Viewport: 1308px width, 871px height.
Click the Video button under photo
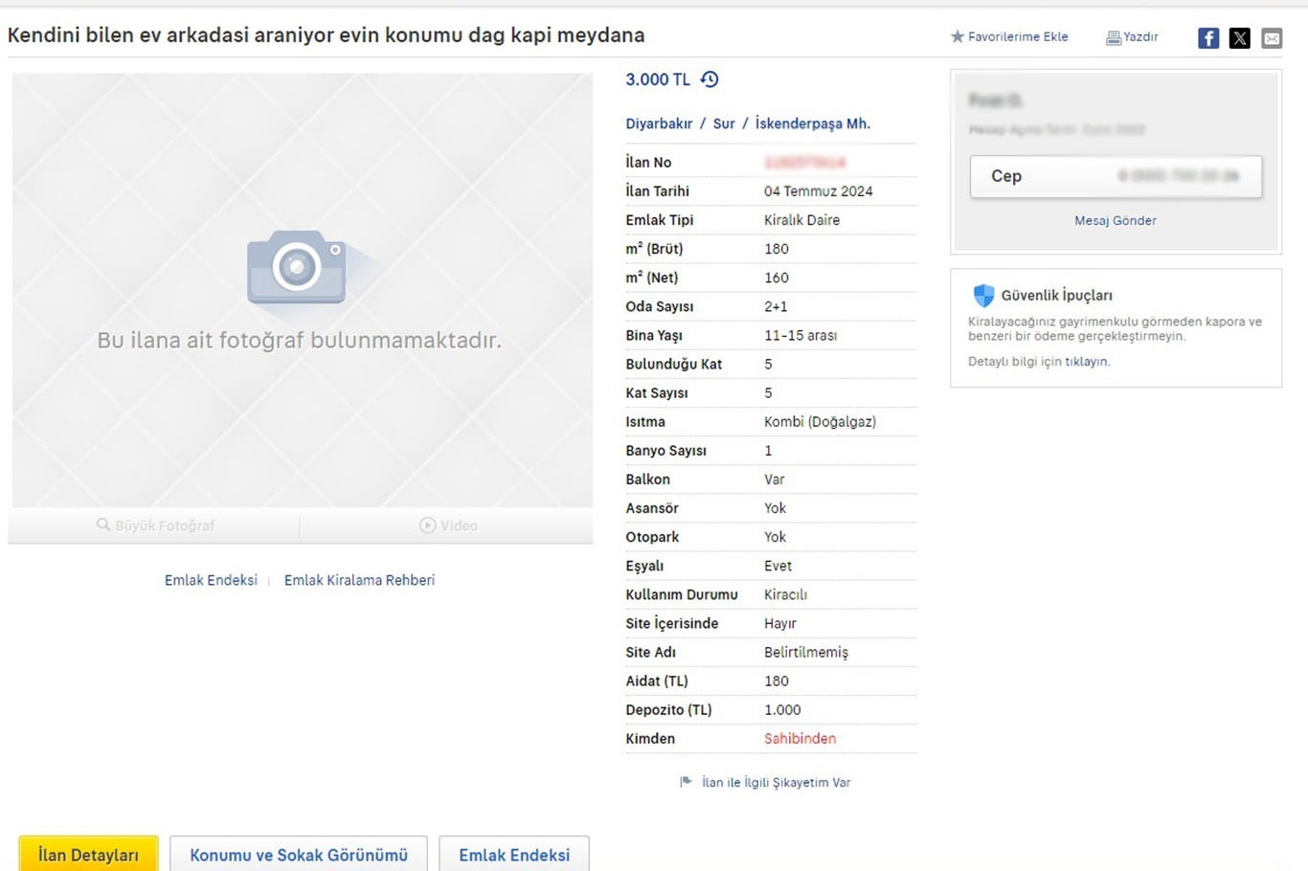click(x=448, y=525)
